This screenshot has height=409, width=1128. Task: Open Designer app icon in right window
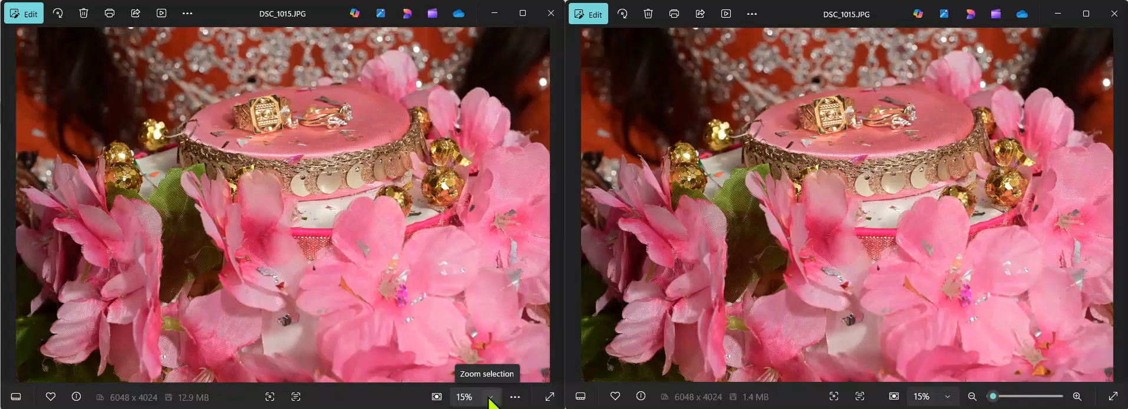click(970, 14)
